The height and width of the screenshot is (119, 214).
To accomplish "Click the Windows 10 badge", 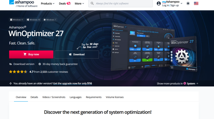I will point(33,20).
